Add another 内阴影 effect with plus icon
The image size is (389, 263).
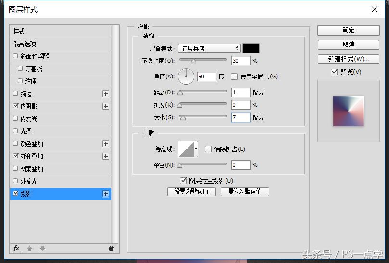click(106, 106)
